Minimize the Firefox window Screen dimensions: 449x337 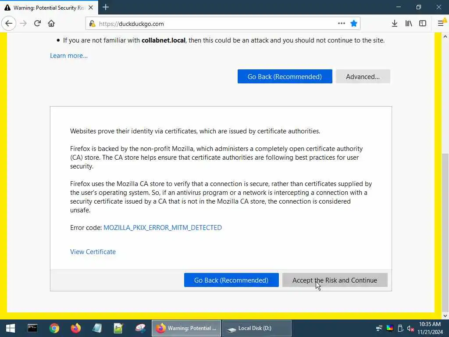pos(399,7)
